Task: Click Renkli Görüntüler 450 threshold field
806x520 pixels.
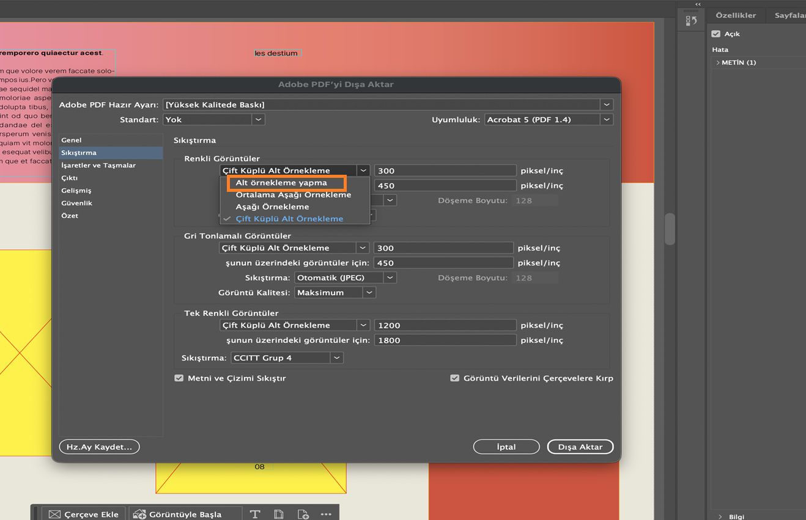Action: click(445, 186)
